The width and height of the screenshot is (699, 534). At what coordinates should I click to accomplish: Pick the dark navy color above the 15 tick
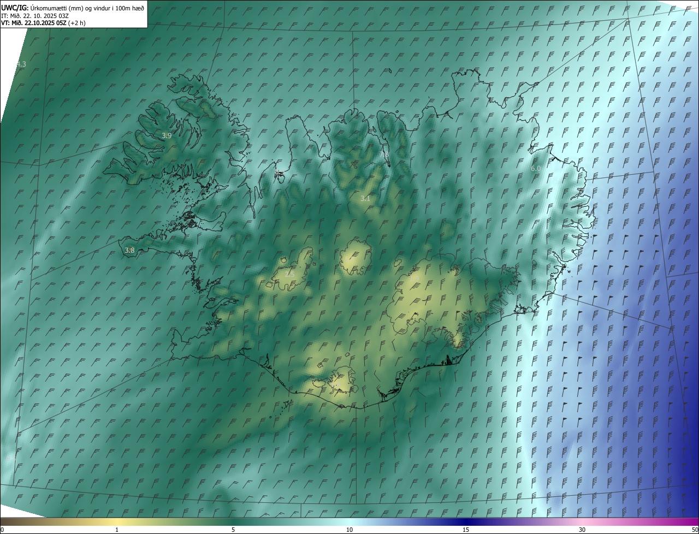[466, 521]
